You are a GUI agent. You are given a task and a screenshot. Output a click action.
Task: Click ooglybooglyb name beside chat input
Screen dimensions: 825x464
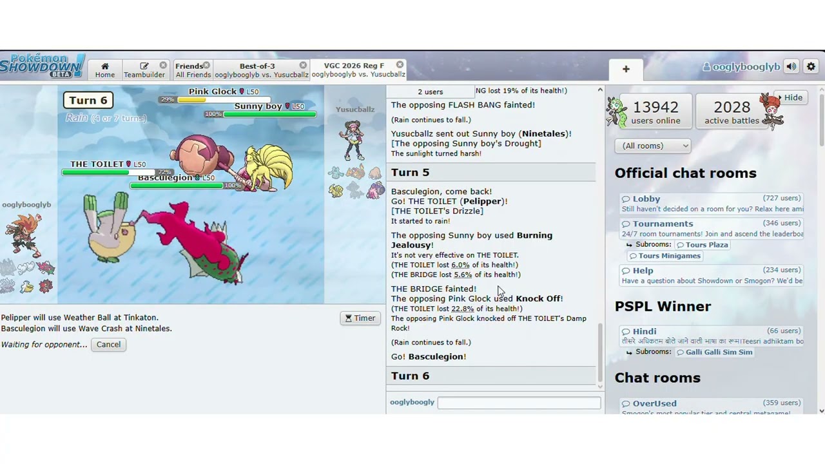412,402
